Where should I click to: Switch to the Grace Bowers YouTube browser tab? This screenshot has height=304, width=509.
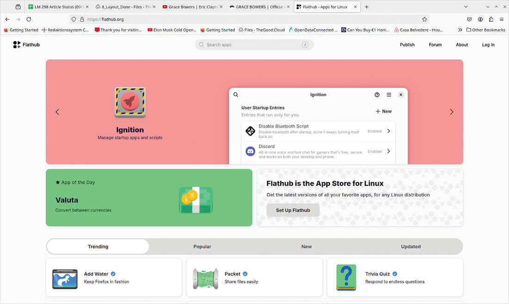(190, 7)
